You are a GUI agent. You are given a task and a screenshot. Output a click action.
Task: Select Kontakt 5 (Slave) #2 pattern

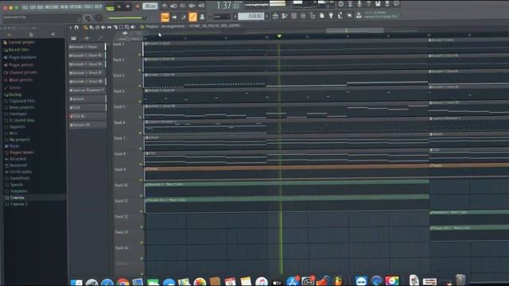tap(87, 56)
